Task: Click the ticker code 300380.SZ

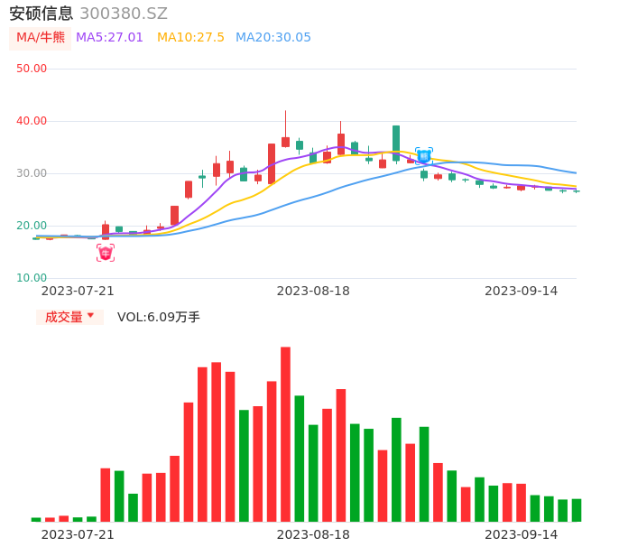Action: (124, 14)
